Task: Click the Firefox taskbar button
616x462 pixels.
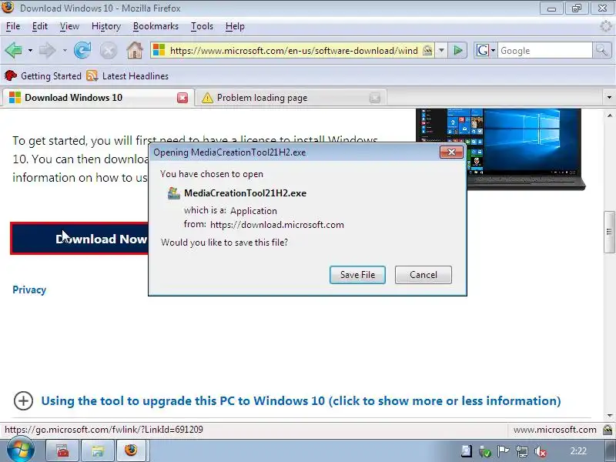Action: [131, 450]
